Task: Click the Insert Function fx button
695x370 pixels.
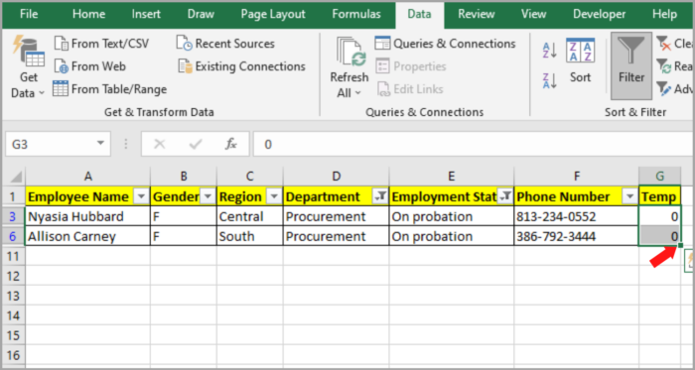Action: 230,144
